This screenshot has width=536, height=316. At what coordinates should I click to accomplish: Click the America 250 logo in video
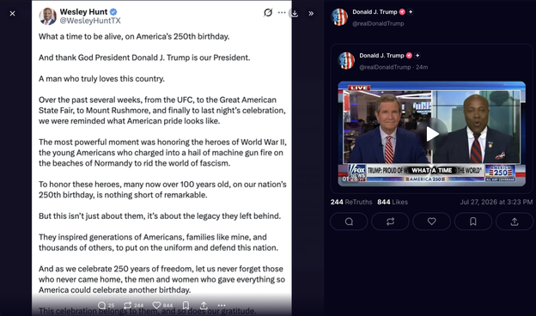click(500, 173)
